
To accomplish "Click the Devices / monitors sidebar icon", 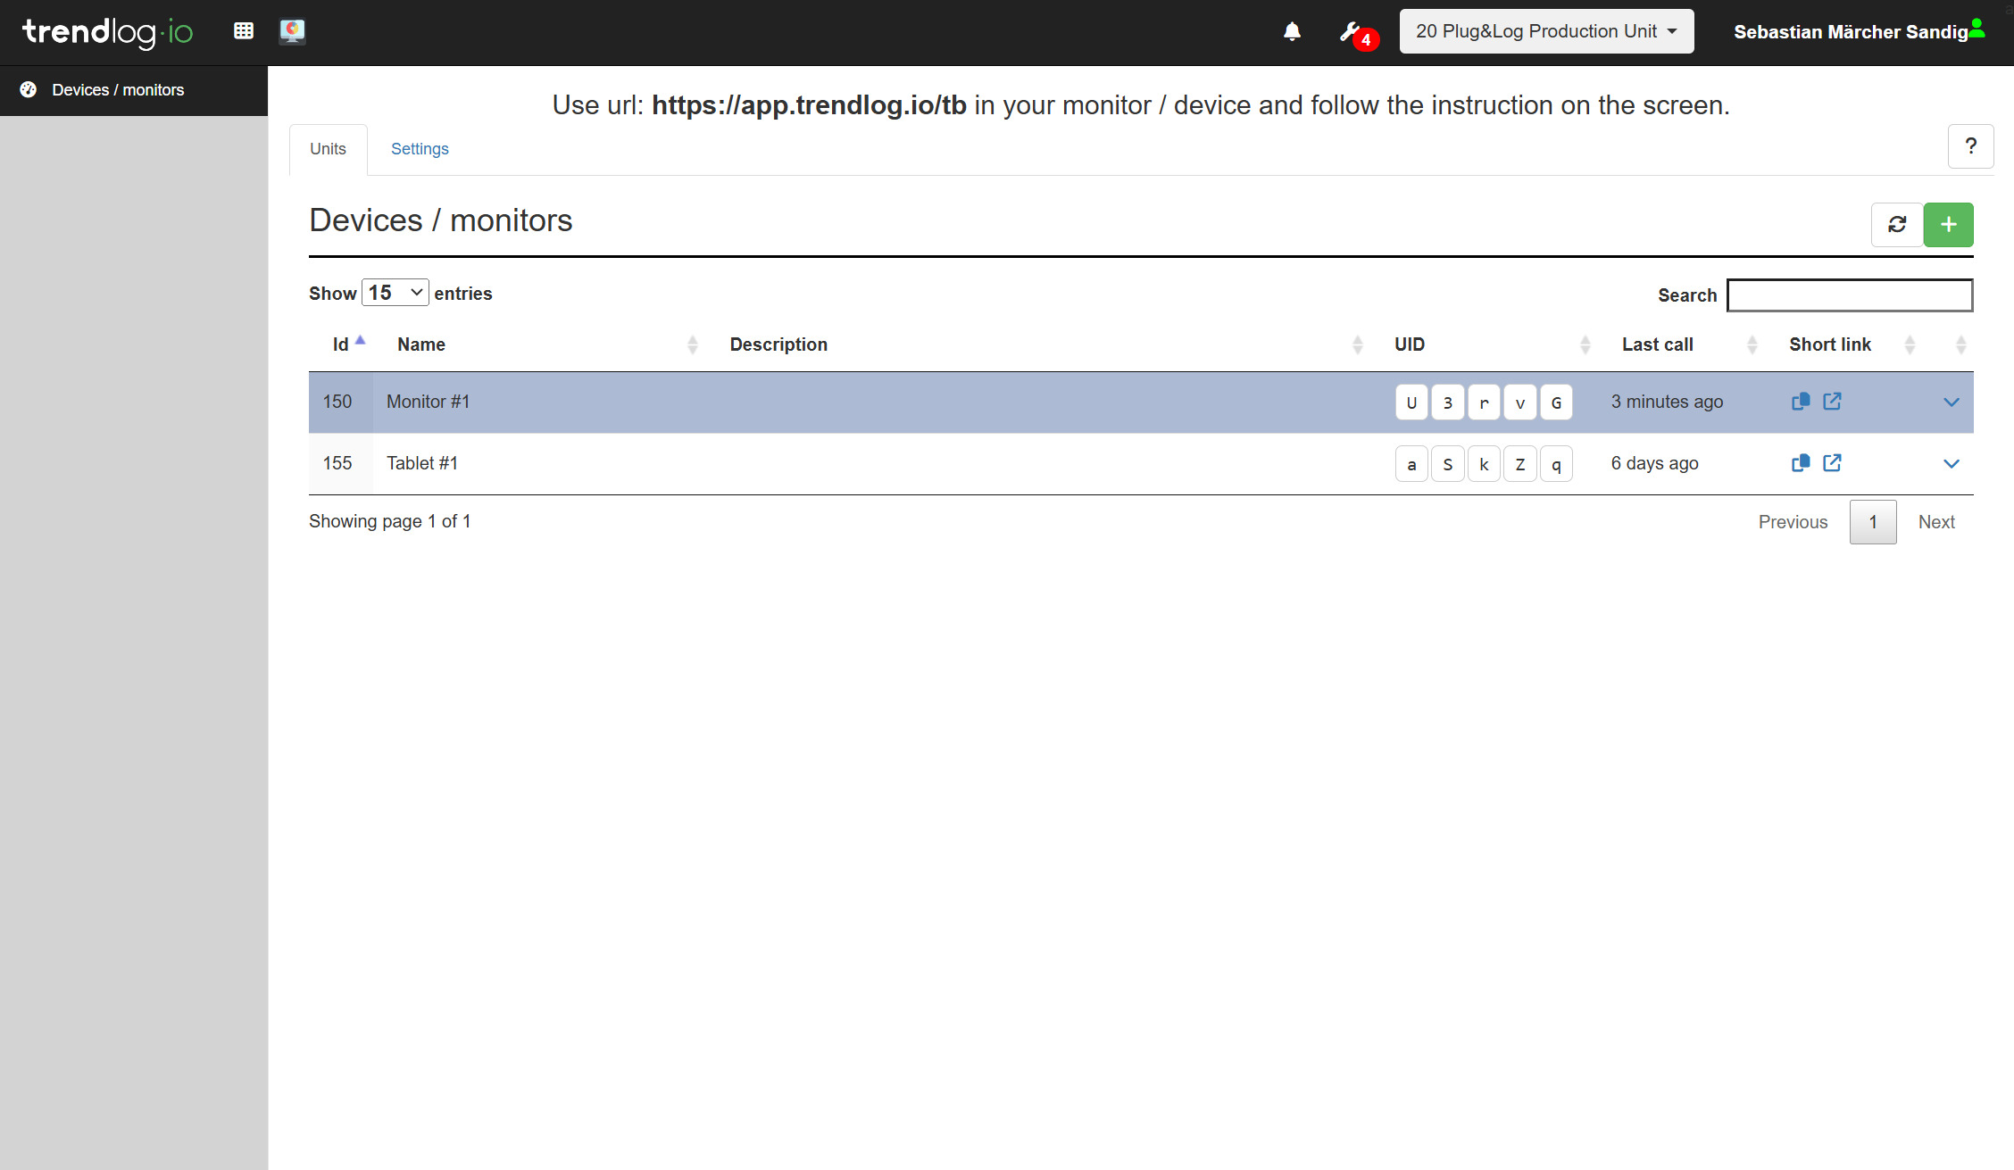I will pos(29,89).
